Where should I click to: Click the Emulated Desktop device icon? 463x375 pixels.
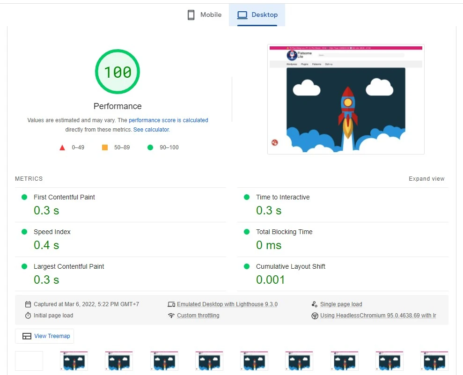[171, 304]
